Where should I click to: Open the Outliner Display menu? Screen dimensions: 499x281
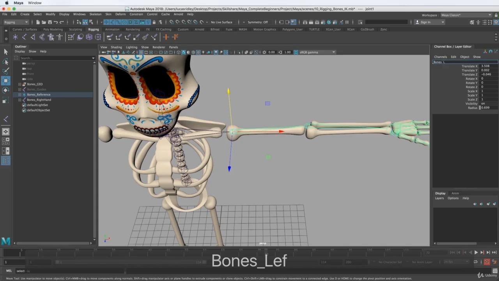tap(20, 51)
